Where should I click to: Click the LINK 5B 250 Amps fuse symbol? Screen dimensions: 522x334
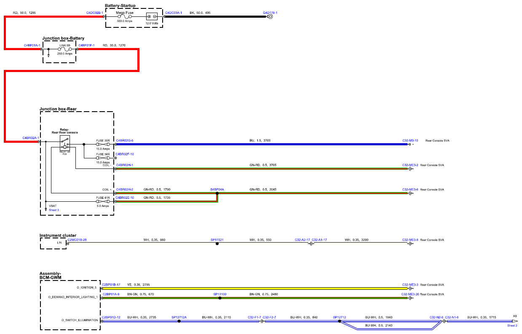point(64,49)
